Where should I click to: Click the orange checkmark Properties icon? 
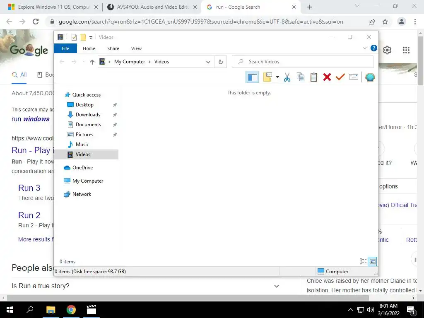pyautogui.click(x=340, y=77)
